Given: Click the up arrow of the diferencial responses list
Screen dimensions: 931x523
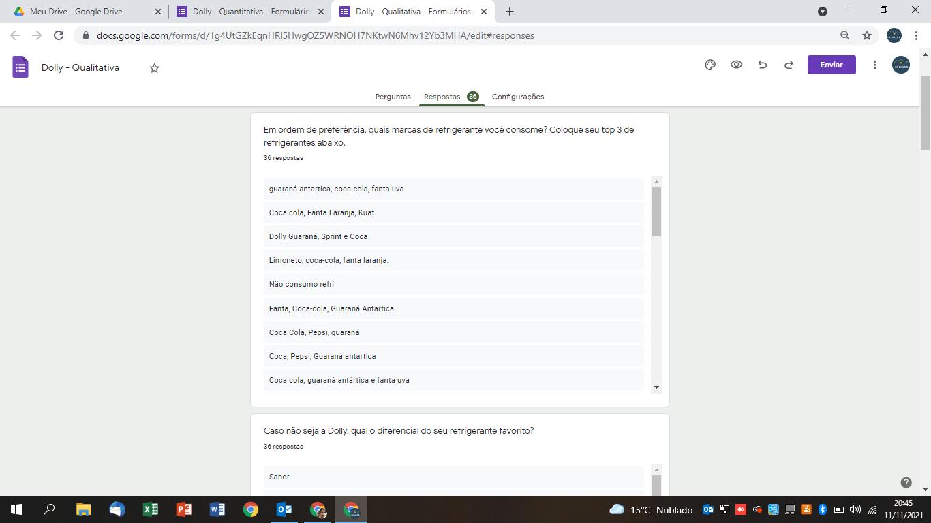Looking at the screenshot, I should pos(656,470).
